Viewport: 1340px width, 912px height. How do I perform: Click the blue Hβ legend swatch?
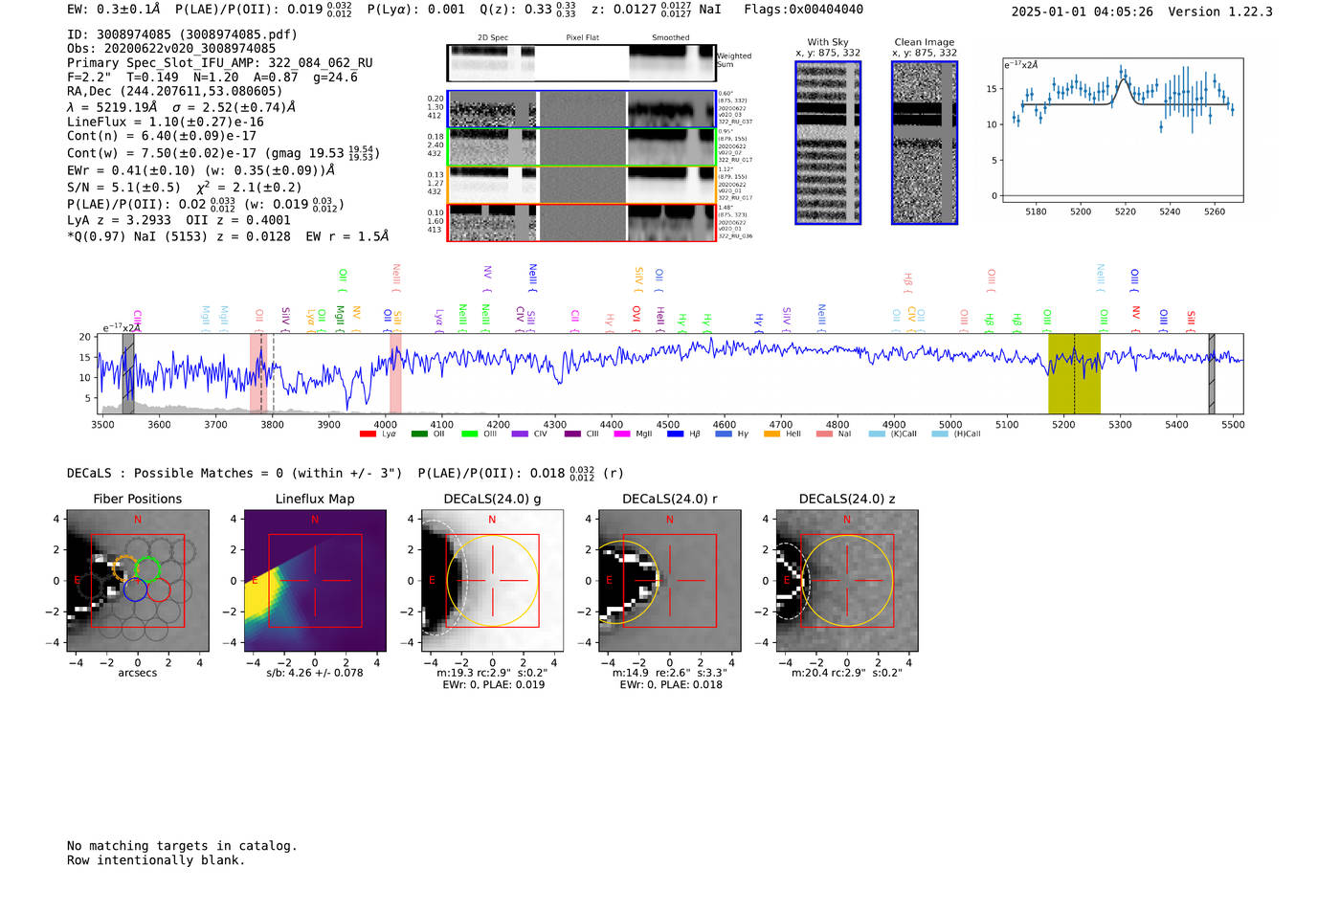pyautogui.click(x=676, y=434)
